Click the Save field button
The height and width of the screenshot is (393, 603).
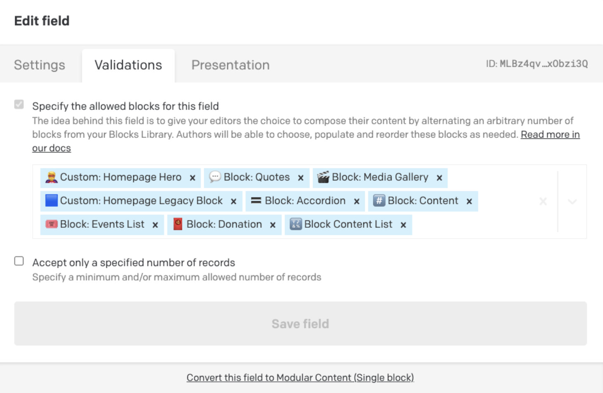pos(300,324)
